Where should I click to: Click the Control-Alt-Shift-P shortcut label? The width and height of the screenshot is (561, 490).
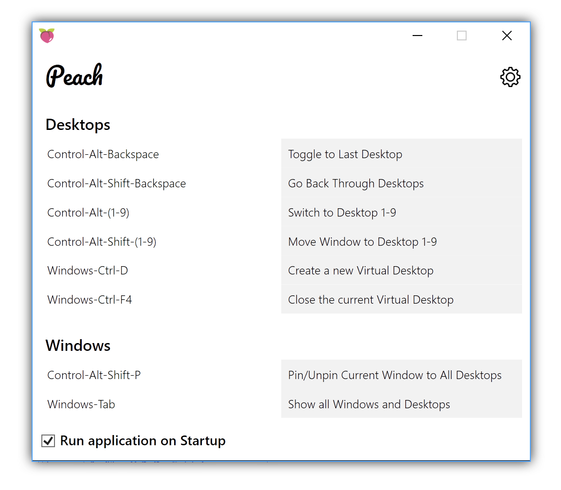coord(94,375)
